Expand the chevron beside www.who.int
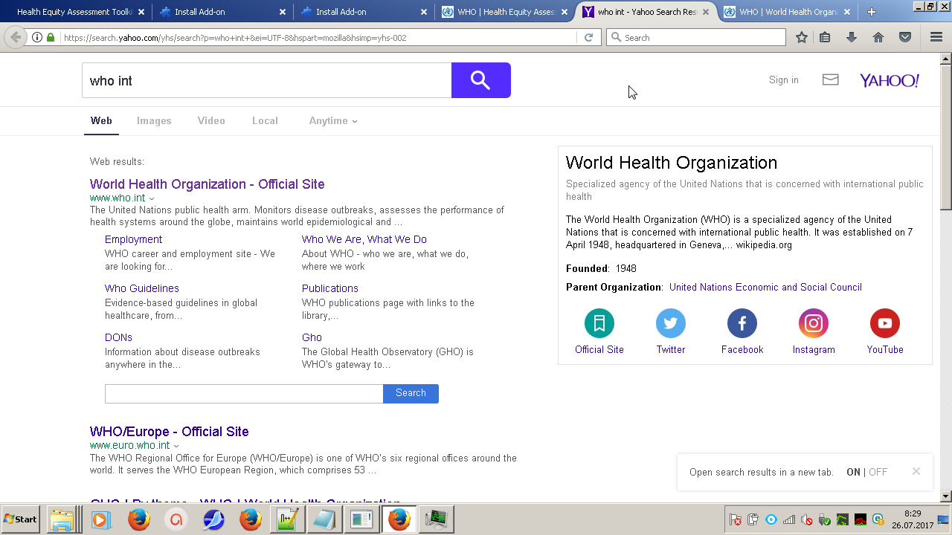Screen dimensions: 952x535 coord(152,198)
